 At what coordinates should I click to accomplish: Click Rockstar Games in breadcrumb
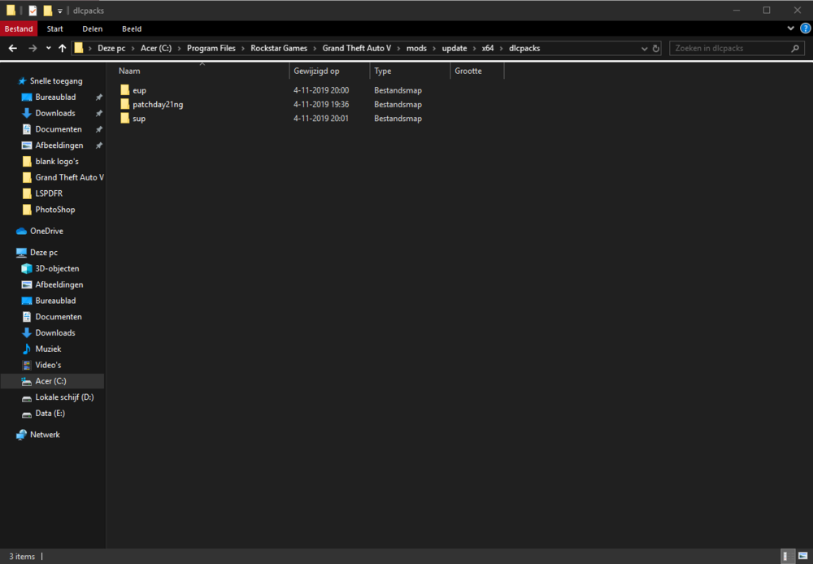[279, 48]
